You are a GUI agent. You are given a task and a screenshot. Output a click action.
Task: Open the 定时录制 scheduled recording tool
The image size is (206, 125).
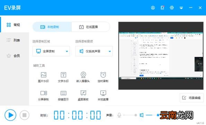103,77
